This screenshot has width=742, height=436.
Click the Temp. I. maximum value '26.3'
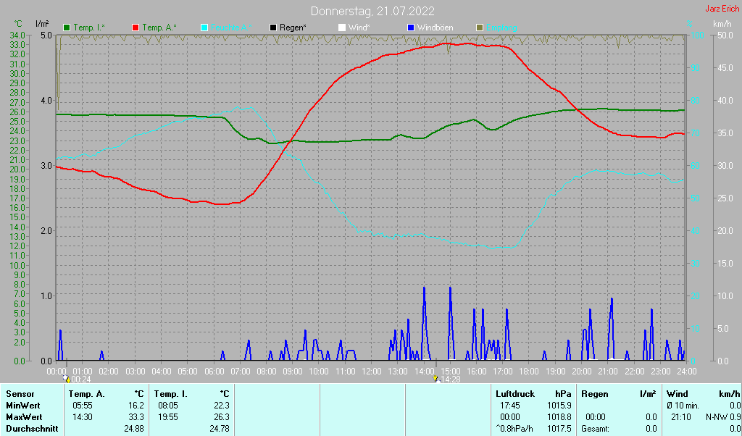pyautogui.click(x=222, y=418)
